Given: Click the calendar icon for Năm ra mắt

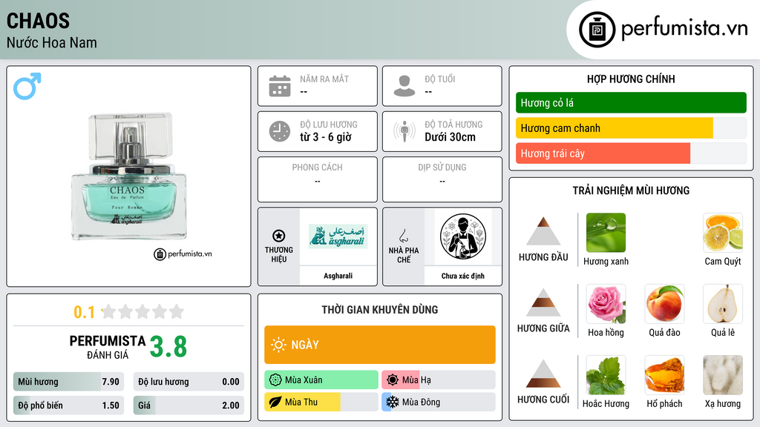Looking at the screenshot, I should (280, 86).
